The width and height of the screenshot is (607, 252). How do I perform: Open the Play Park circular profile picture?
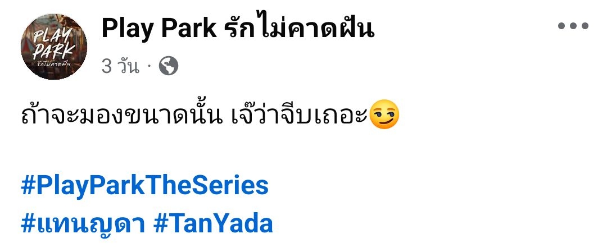tap(54, 47)
